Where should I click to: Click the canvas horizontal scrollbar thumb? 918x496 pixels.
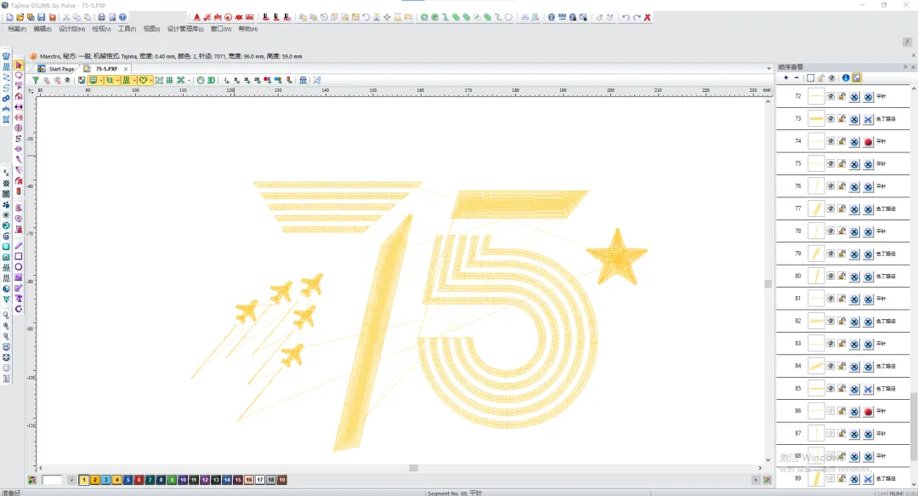[413, 468]
